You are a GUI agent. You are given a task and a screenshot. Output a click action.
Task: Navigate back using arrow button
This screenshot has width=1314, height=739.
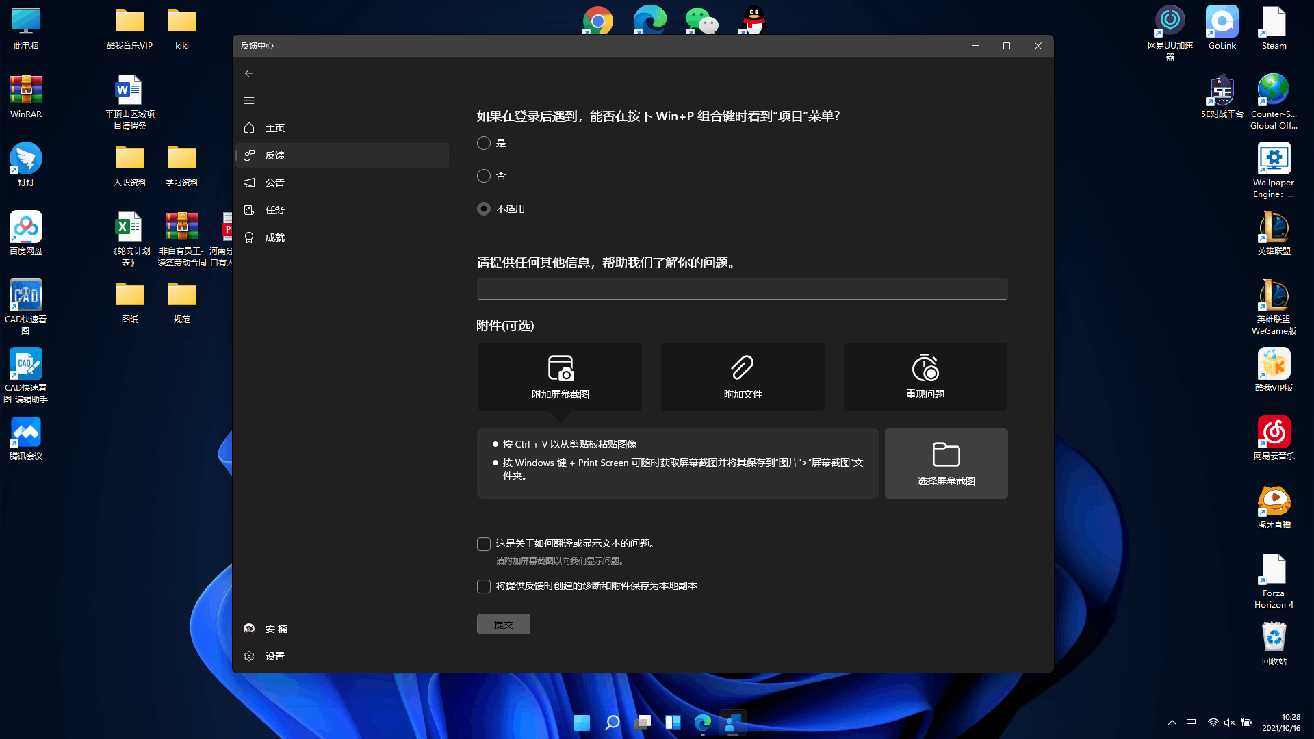[x=249, y=73]
